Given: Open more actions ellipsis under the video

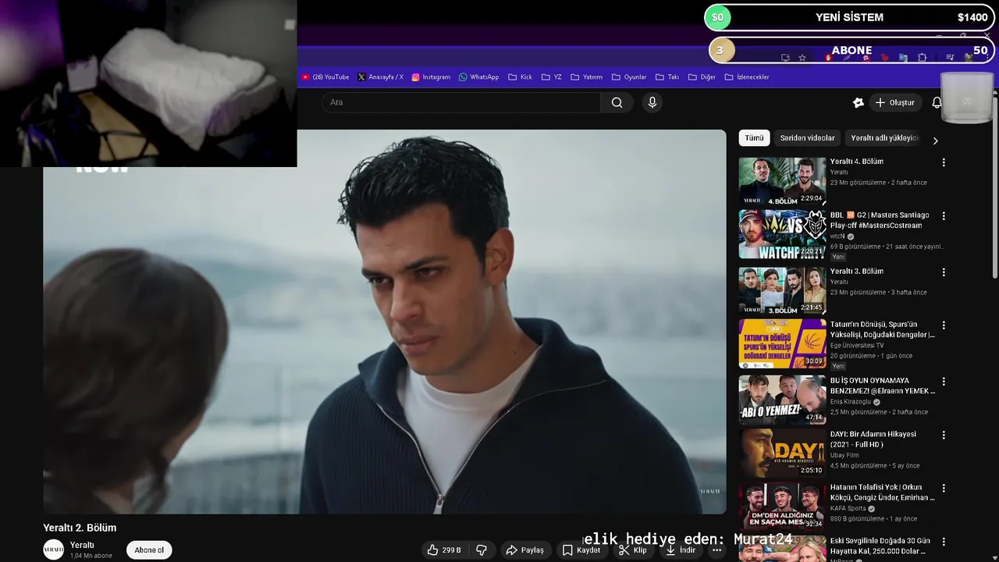Looking at the screenshot, I should [716, 550].
